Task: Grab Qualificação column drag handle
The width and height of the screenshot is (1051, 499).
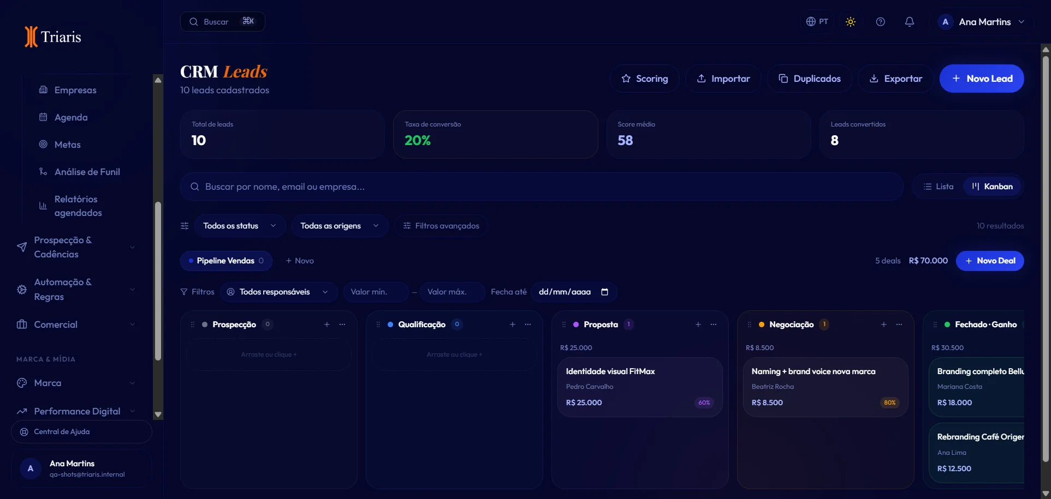Action: click(378, 324)
